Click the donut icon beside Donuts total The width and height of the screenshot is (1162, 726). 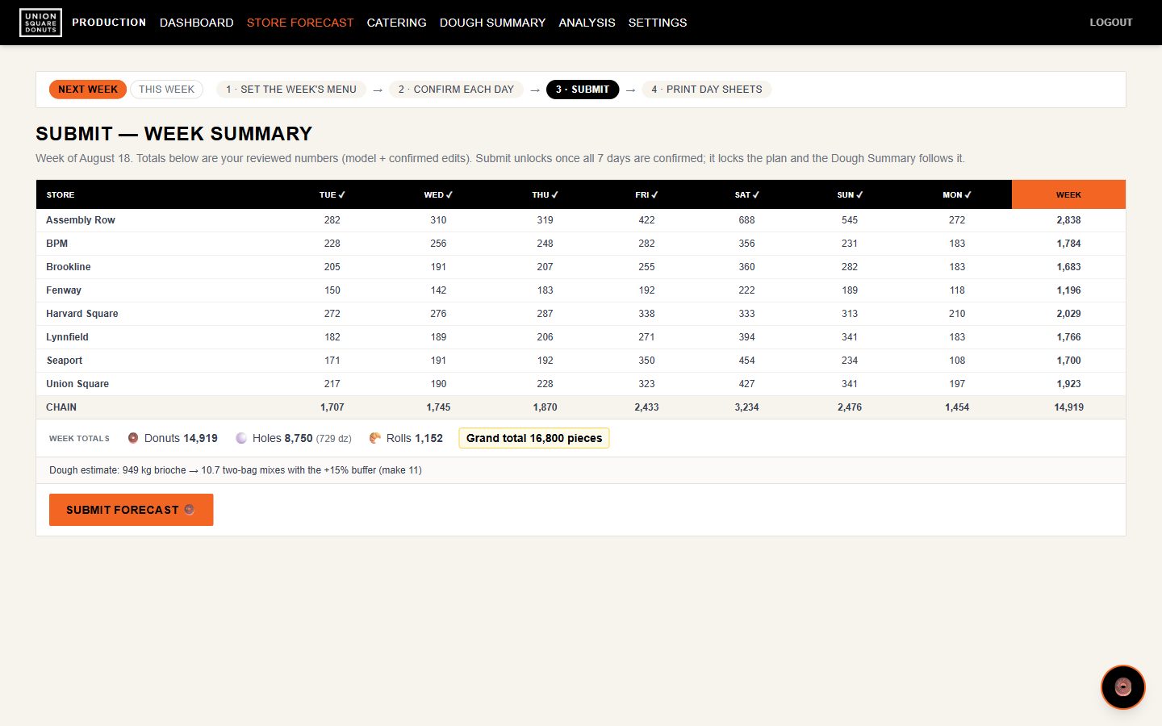133,438
